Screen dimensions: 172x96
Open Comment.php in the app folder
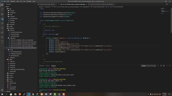[14, 18]
